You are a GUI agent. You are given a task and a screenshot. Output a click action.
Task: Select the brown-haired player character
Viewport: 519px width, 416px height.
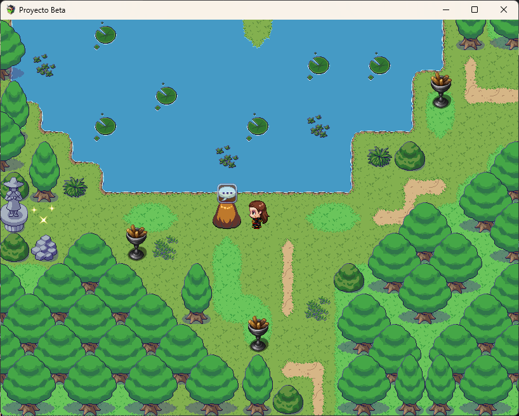pos(258,214)
